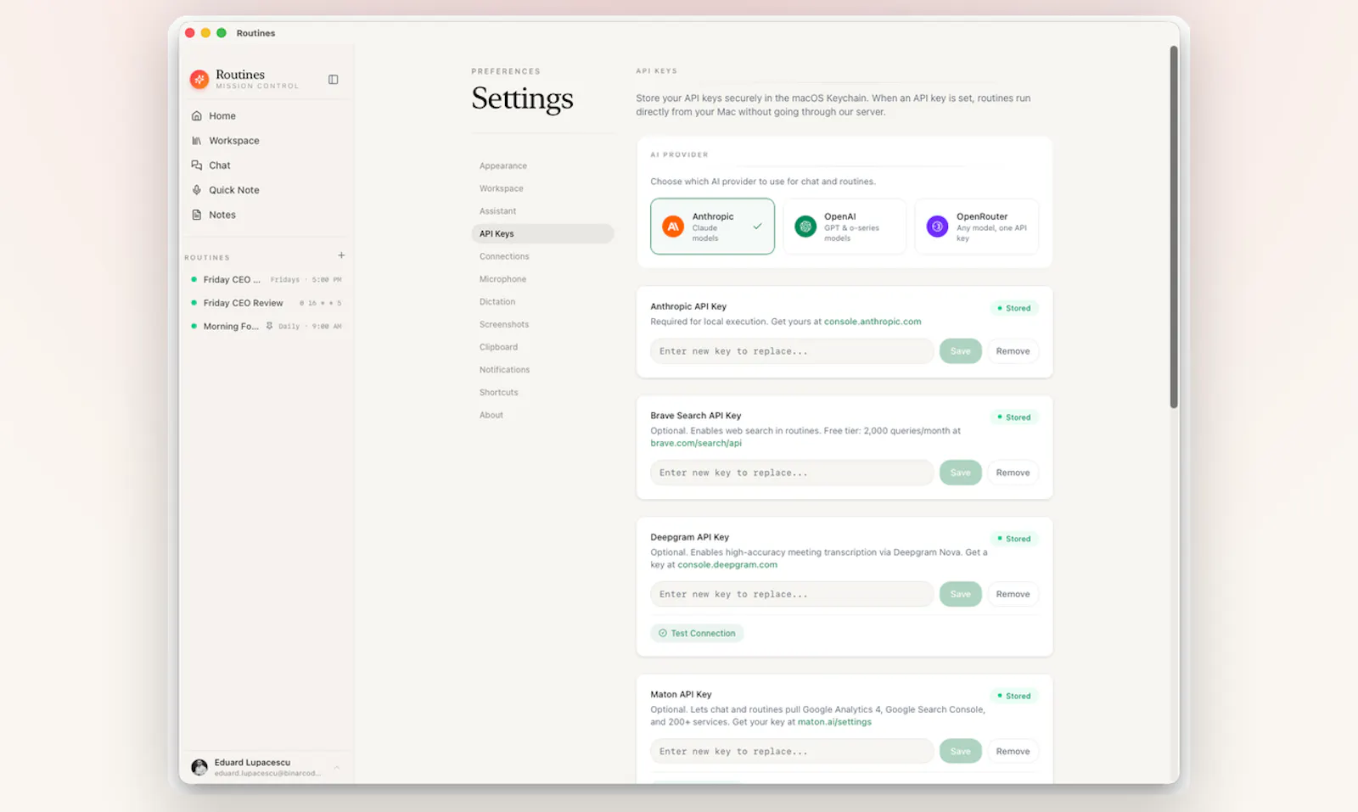The height and width of the screenshot is (812, 1358).
Task: Click the Notes document icon
Action: [x=197, y=215]
